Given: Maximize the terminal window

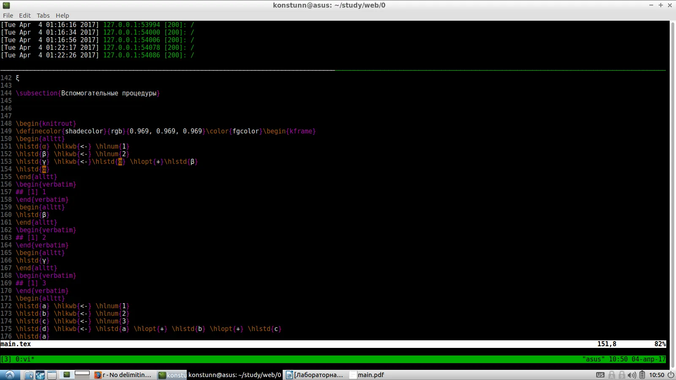Looking at the screenshot, I should tap(661, 5).
